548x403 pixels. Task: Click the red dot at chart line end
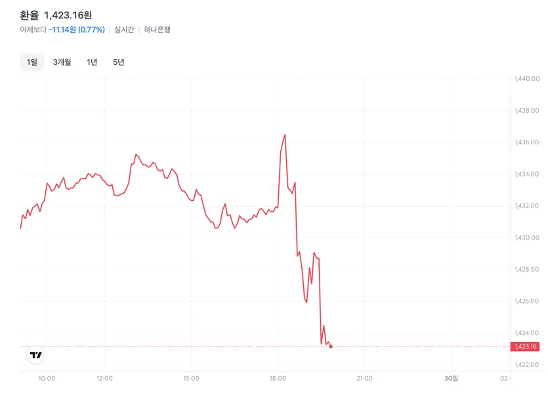click(x=331, y=347)
